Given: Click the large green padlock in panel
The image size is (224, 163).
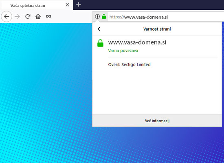Looking at the screenshot, I should tap(100, 43).
